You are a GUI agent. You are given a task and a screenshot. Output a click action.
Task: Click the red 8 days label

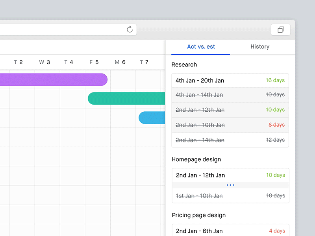coord(277,125)
